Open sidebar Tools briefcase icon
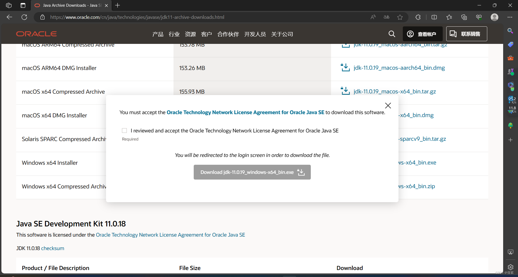 click(x=510, y=58)
